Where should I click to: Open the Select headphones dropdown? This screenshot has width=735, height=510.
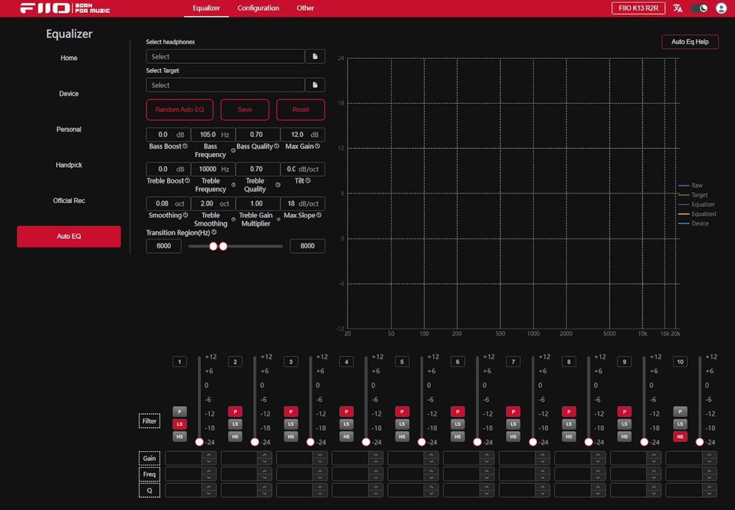coord(225,57)
